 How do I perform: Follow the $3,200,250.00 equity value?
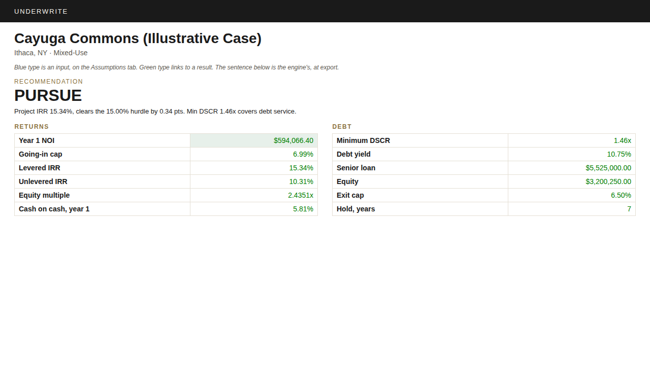coord(608,181)
